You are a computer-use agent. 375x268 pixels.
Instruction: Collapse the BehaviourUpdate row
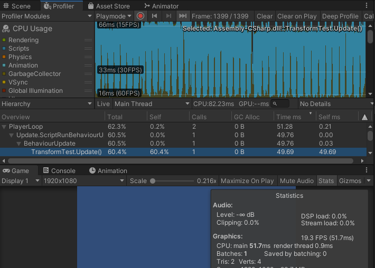18,143
